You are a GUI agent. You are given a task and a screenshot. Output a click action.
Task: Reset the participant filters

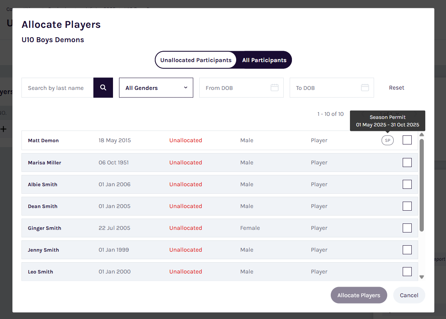[397, 88]
